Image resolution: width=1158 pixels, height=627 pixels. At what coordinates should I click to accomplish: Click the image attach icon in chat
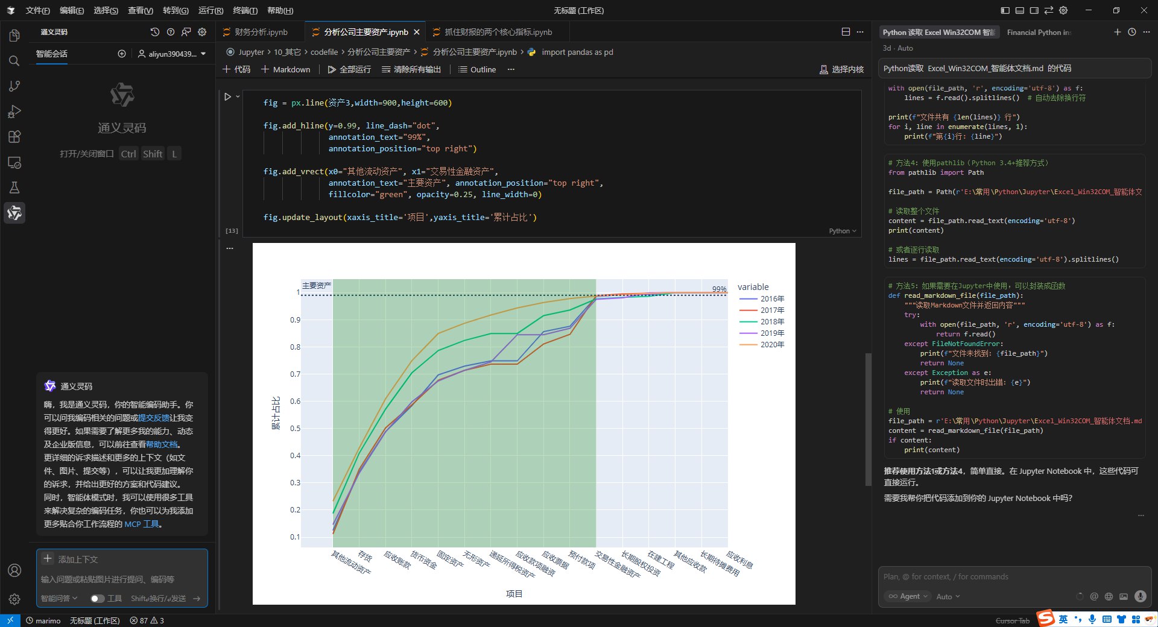coord(1123,596)
